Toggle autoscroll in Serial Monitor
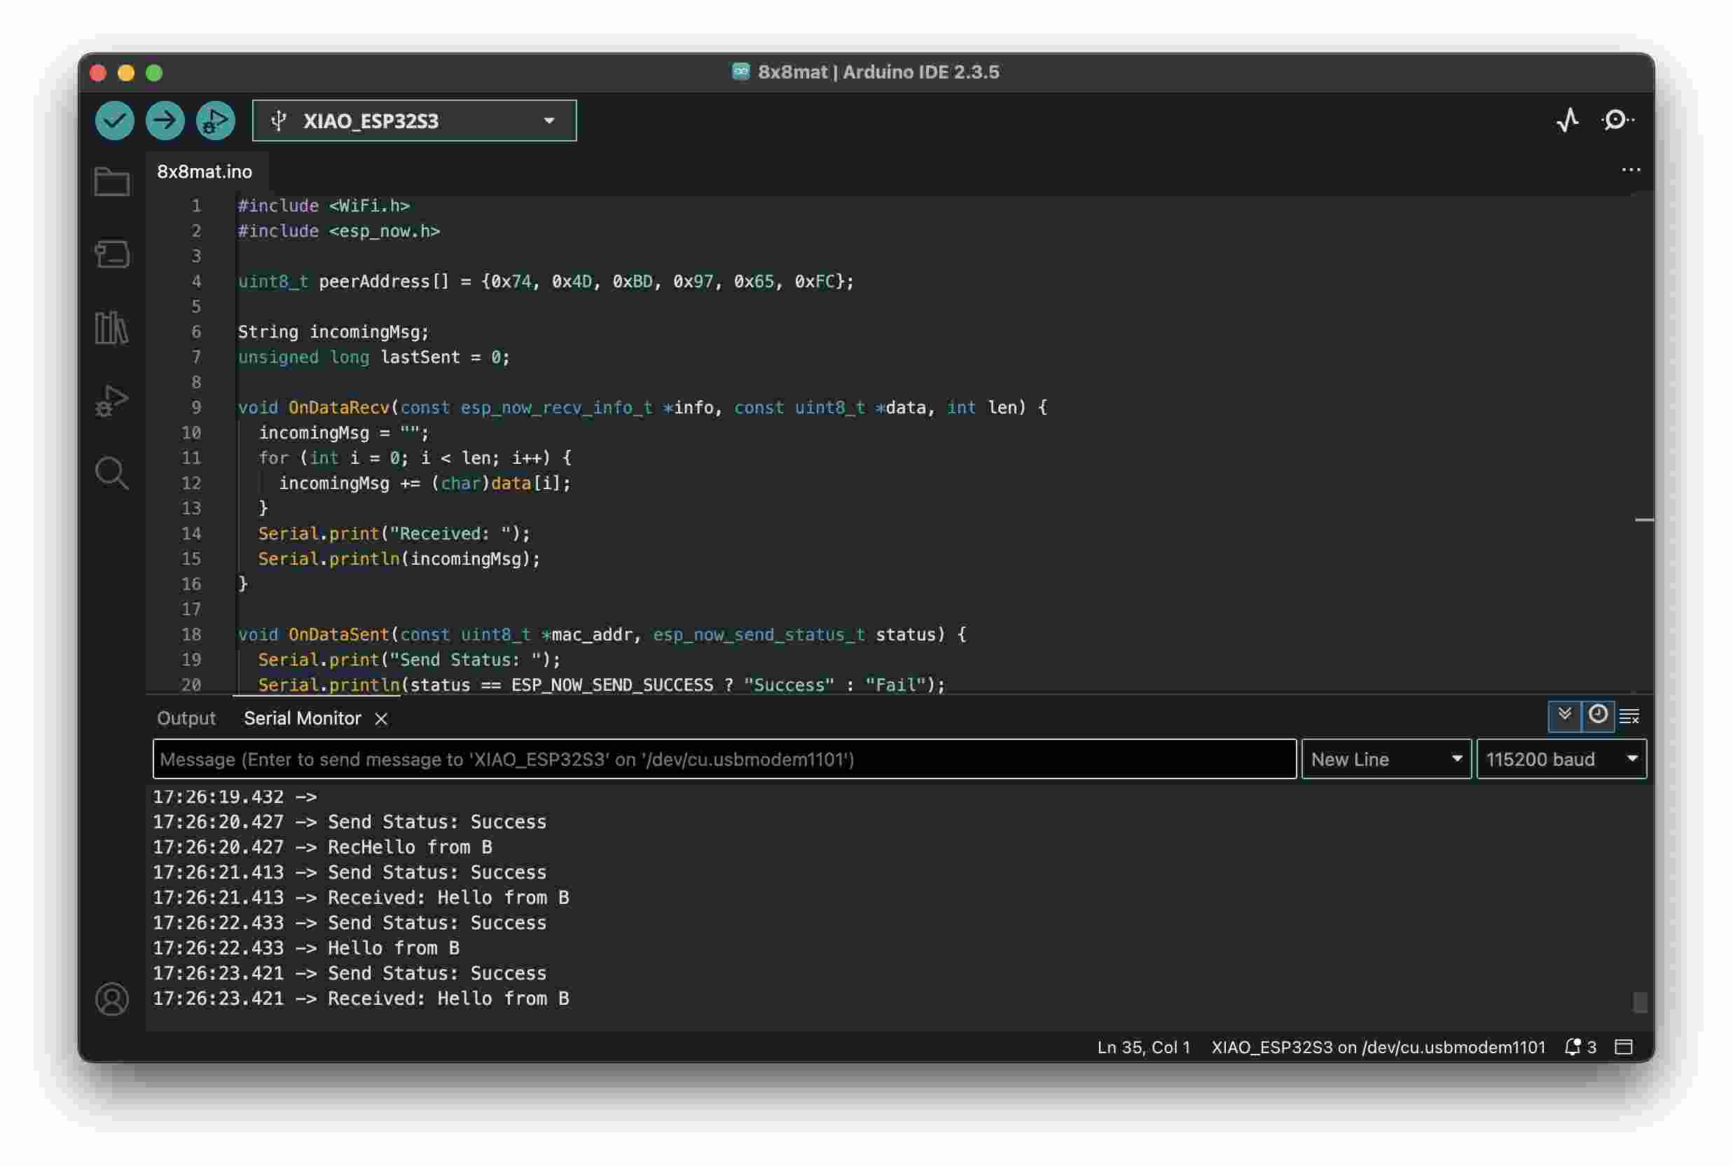 coord(1564,716)
